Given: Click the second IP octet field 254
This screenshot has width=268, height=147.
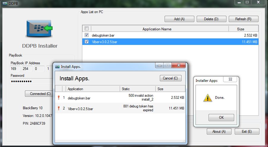Looking at the screenshot, I should (27, 69).
